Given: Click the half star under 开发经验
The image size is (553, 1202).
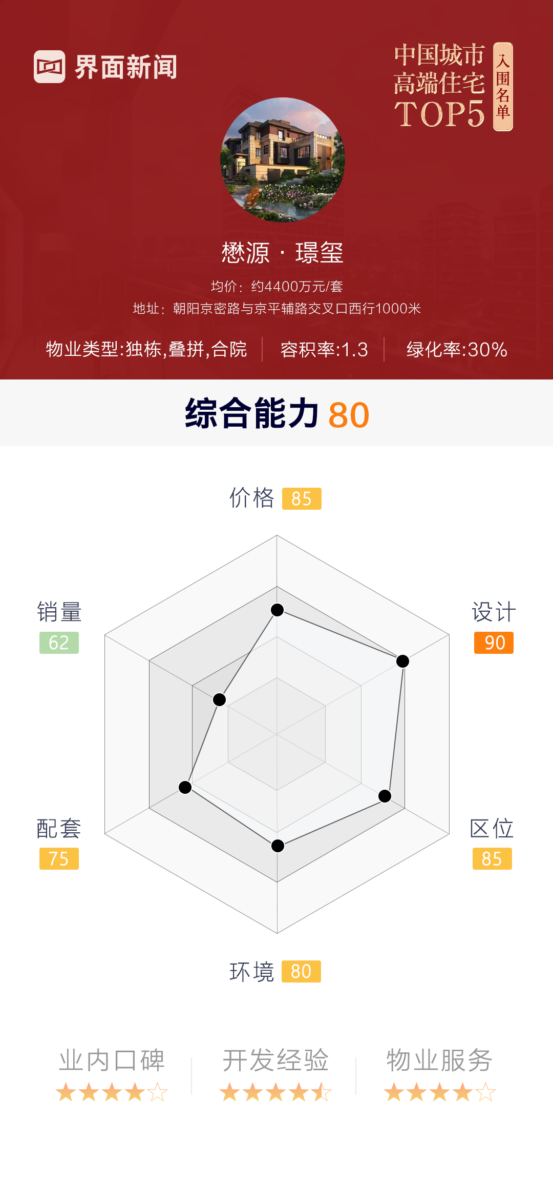Looking at the screenshot, I should (x=322, y=1092).
